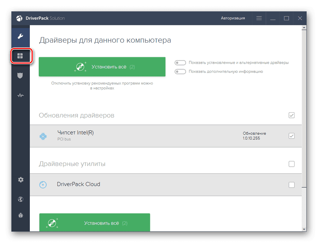The height and width of the screenshot is (243, 318).
Task: Click the scrollbar down arrow
Action: tap(304, 229)
